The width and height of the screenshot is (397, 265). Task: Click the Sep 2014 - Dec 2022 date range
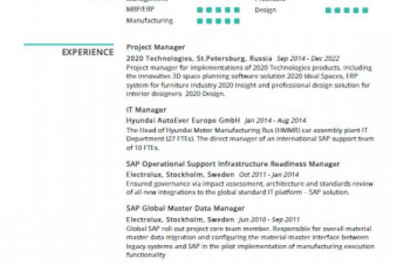(x=308, y=58)
